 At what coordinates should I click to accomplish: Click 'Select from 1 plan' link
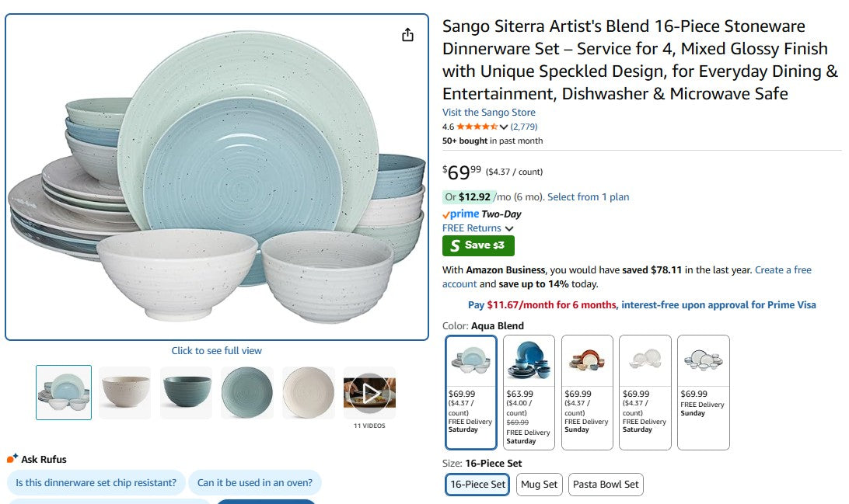click(588, 197)
